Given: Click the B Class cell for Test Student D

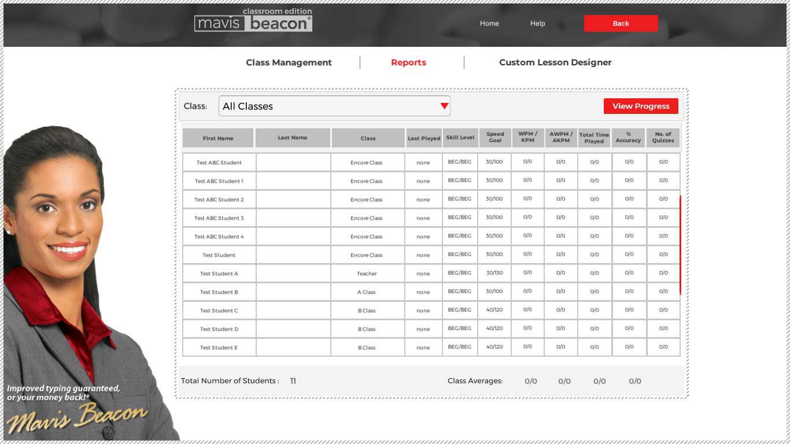Looking at the screenshot, I should coord(367,329).
